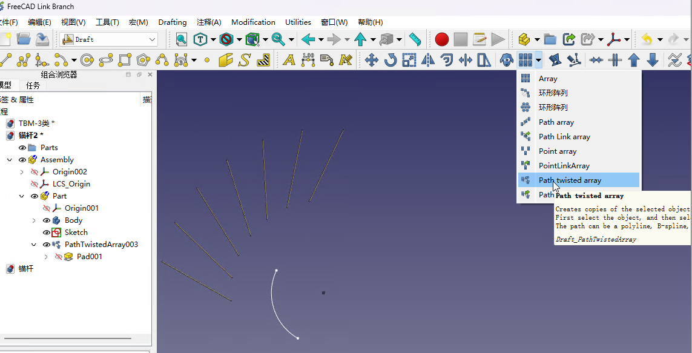
Task: Select the Draft Ellipse tool
Action: point(106,59)
